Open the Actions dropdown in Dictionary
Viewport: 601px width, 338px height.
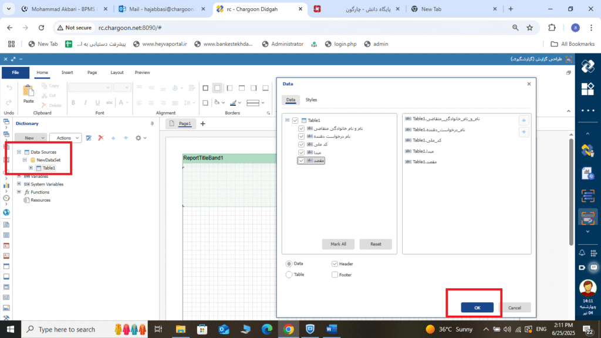67,138
